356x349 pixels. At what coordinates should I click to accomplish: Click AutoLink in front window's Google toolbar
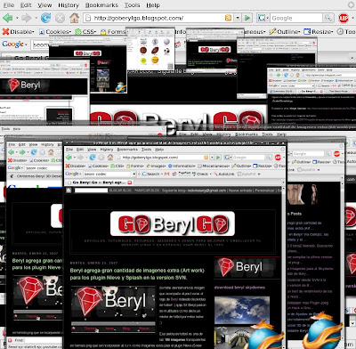point(223,174)
